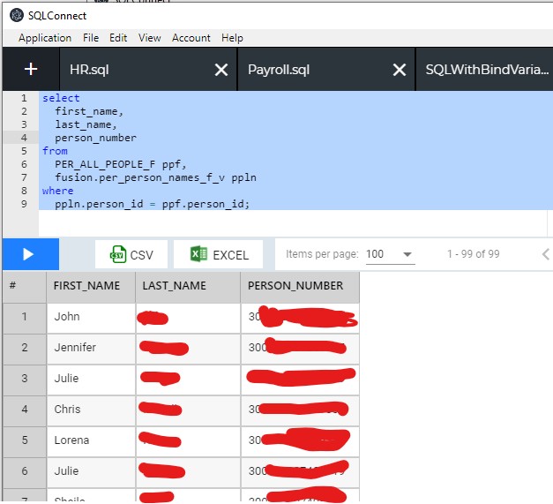The image size is (553, 504).
Task: Place cursor on 'person_number' line 4
Action: 95,138
